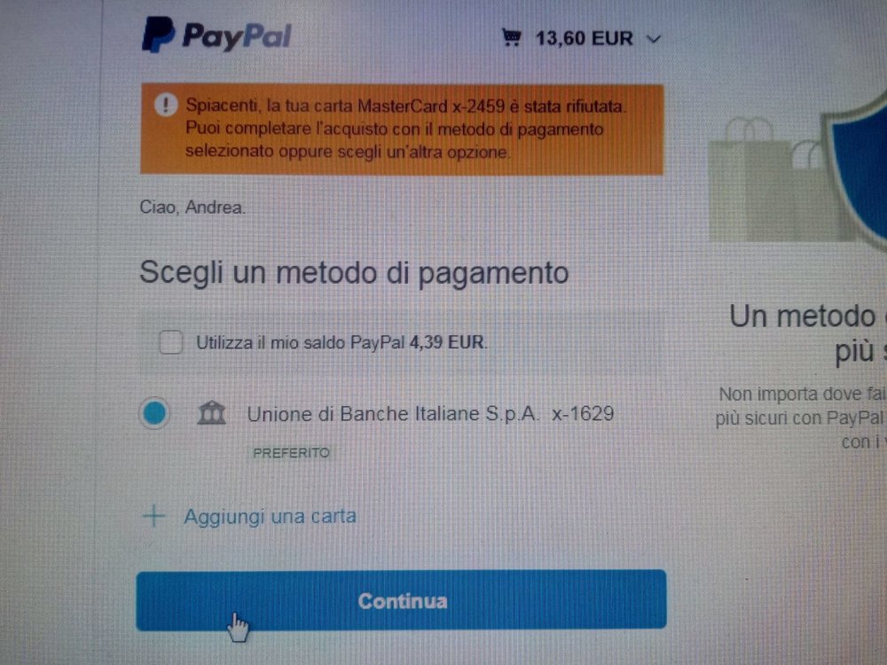Screen dimensions: 887x665
Task: Click the warning exclamation icon
Action: [x=166, y=106]
